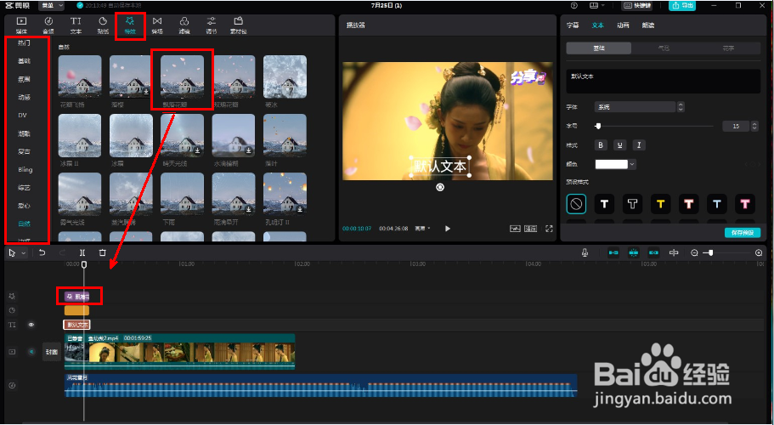Toggle linkage button in timeline toolbar
Screen dimensions: 774x425
(x=653, y=252)
